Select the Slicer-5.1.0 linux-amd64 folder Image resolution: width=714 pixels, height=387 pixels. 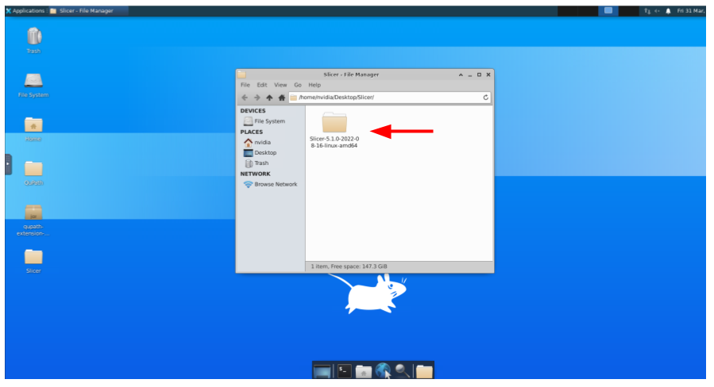pos(334,125)
